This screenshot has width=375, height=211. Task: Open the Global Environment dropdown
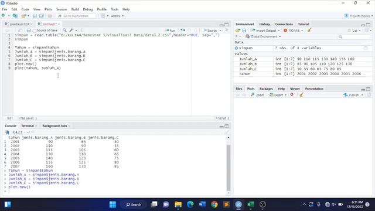pos(263,36)
